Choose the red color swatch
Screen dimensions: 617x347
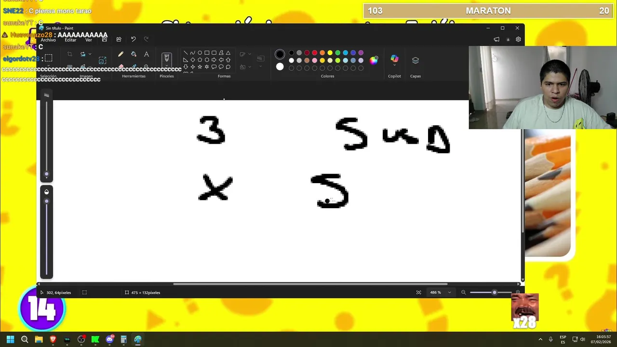tap(314, 53)
